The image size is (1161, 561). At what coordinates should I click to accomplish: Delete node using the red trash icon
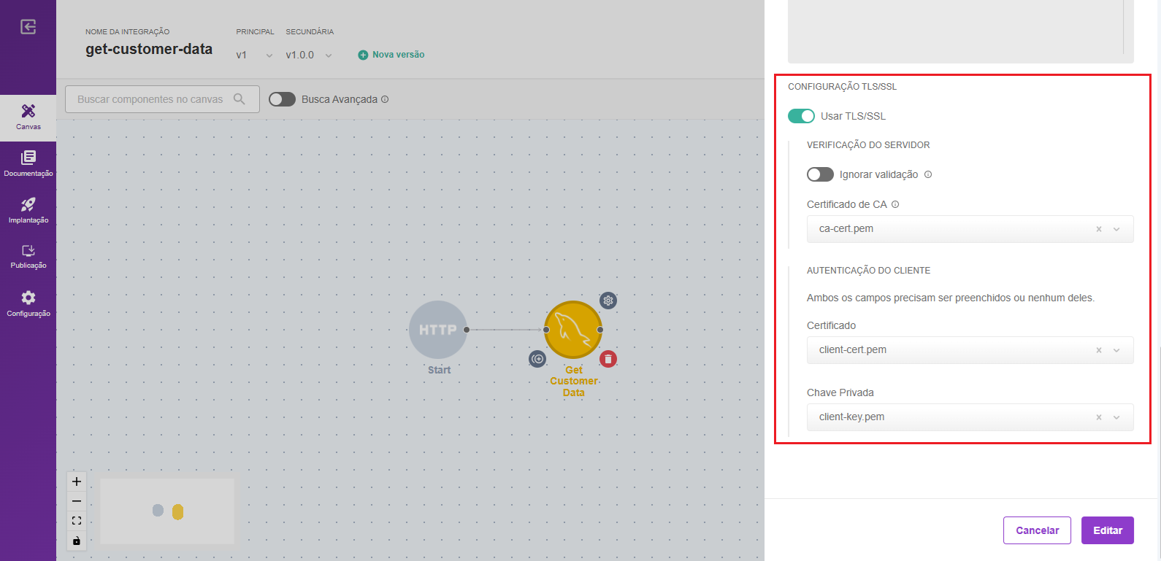click(x=608, y=359)
